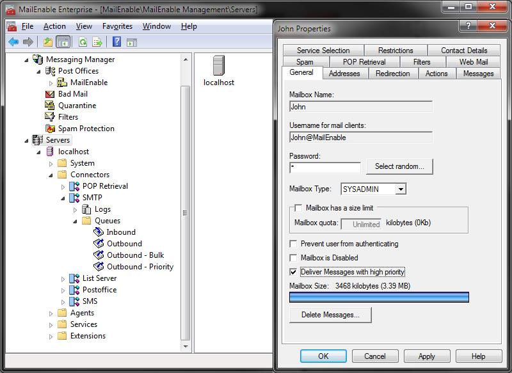
Task: Click the Mailbox Size progress bar
Action: (380, 297)
